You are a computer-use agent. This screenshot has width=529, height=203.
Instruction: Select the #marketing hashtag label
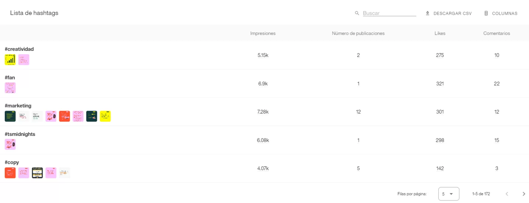(18, 106)
